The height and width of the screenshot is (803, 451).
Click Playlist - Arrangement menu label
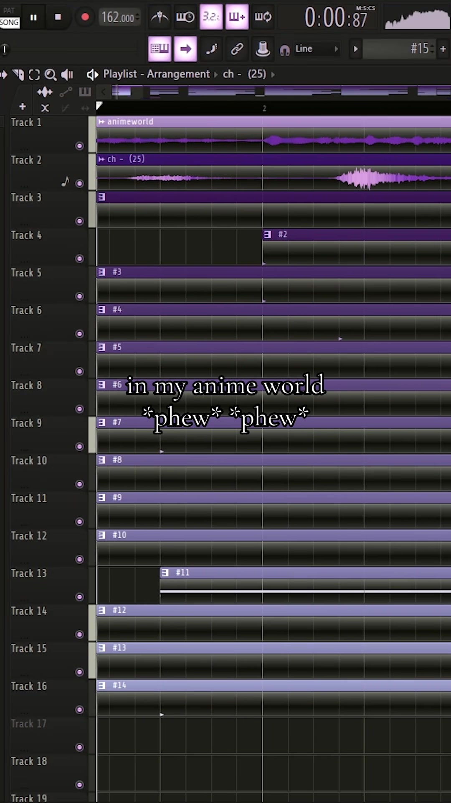tap(157, 74)
